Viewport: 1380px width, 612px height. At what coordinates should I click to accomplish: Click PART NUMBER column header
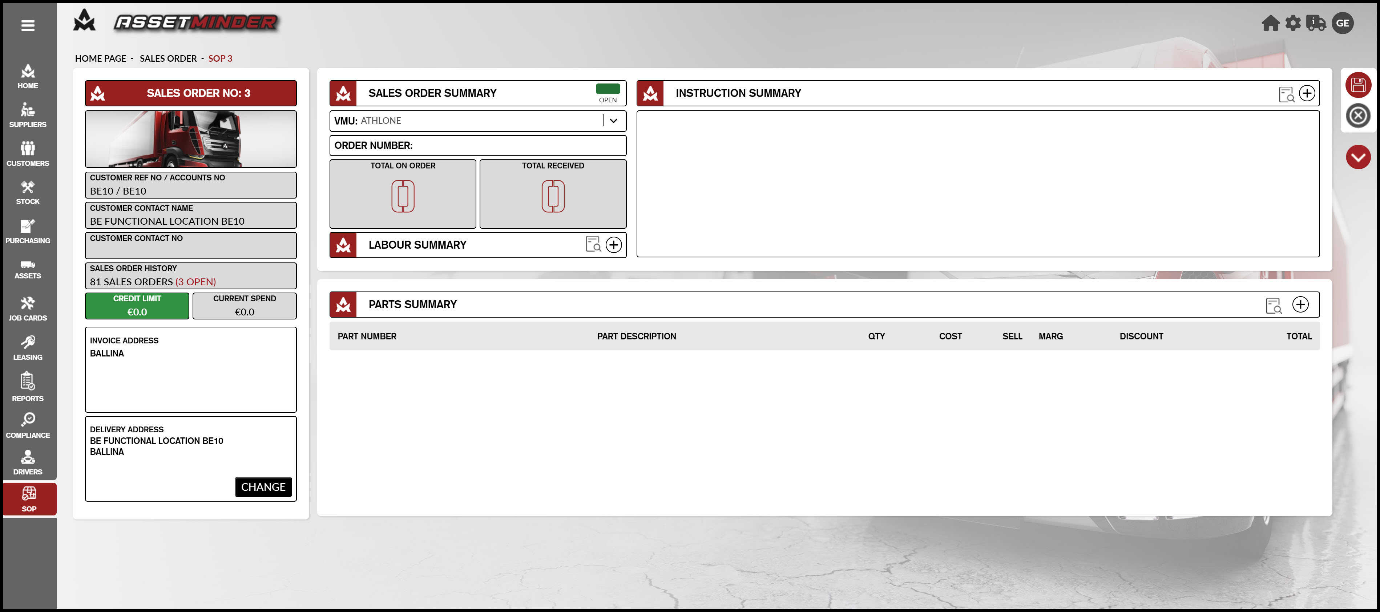point(367,336)
